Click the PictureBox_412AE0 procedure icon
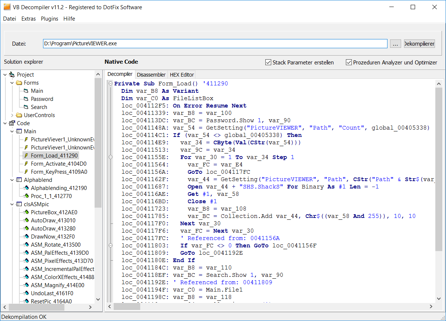 (x=26, y=212)
